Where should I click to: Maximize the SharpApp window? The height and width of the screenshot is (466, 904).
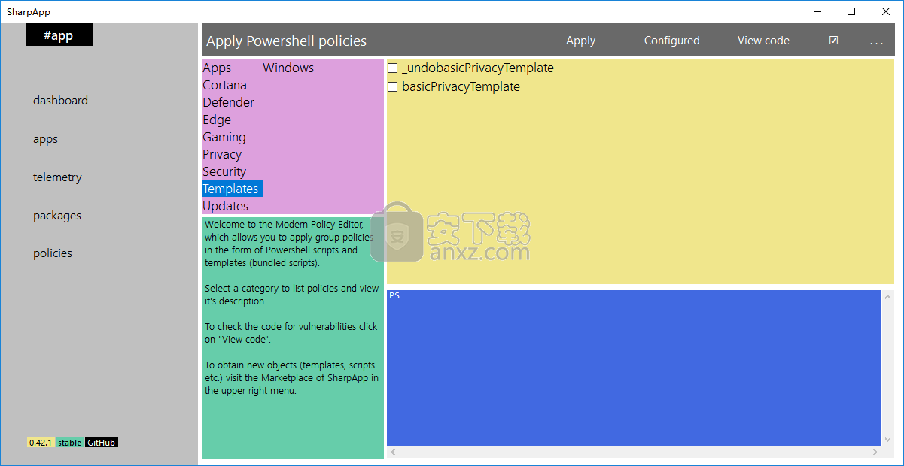click(851, 11)
